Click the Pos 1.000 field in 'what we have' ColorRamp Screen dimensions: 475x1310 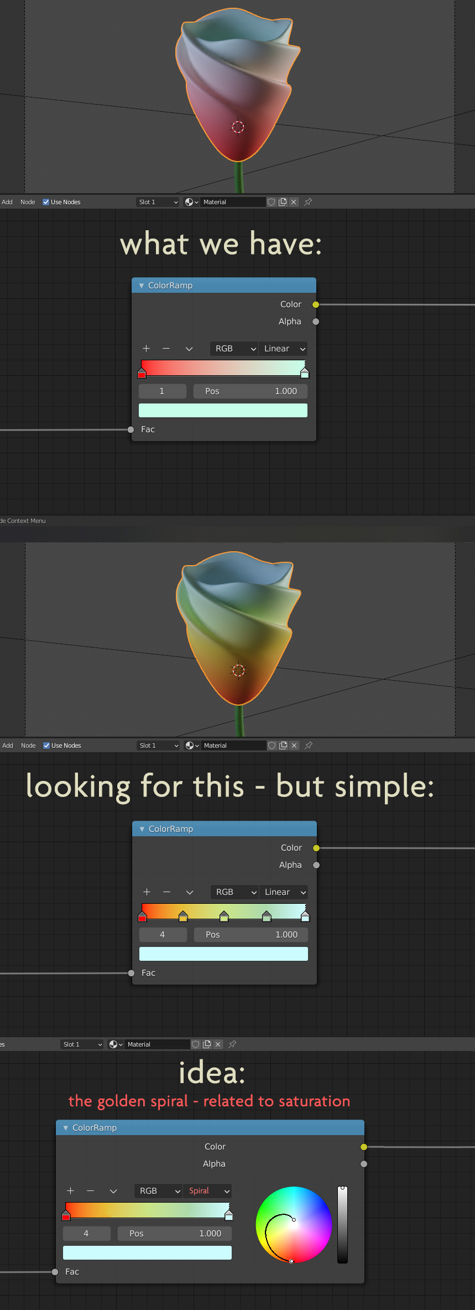tap(250, 391)
